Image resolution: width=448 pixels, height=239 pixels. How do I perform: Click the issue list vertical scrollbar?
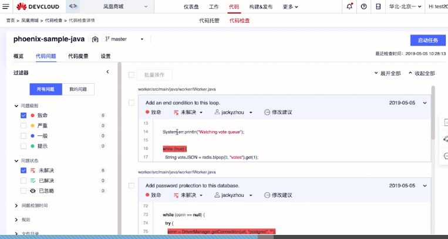[x=433, y=112]
